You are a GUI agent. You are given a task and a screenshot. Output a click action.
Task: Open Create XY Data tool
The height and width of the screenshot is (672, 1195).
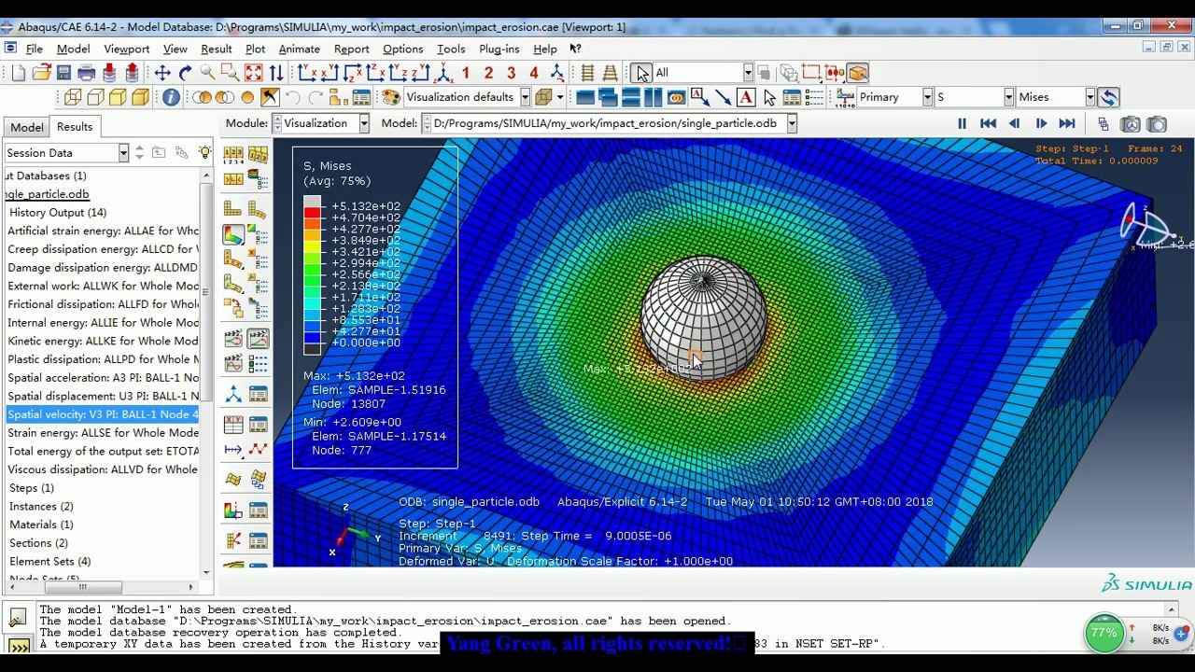[233, 425]
